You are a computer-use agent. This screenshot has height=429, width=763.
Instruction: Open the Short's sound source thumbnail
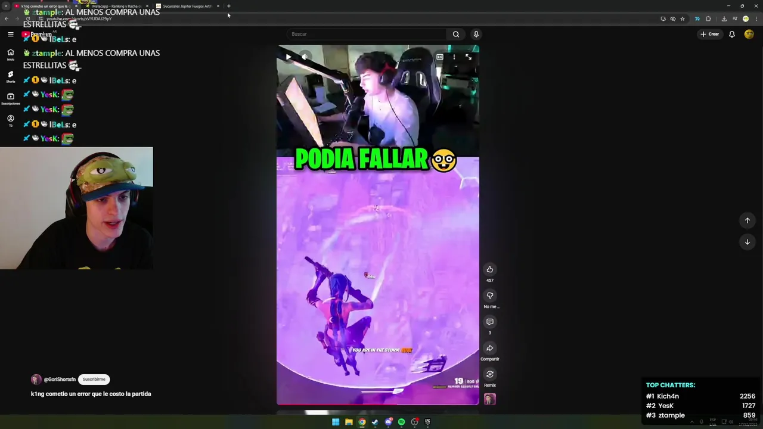490,399
